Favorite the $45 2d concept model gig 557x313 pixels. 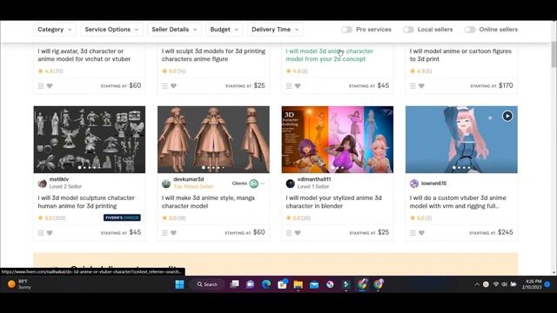tap(298, 86)
